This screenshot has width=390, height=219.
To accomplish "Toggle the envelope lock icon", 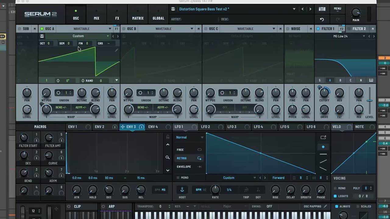I will pos(168,137).
